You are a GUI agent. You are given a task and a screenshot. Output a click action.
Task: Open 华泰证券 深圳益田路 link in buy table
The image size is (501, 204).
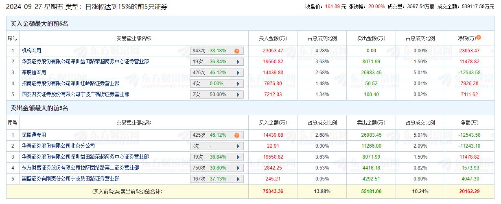(x=85, y=62)
